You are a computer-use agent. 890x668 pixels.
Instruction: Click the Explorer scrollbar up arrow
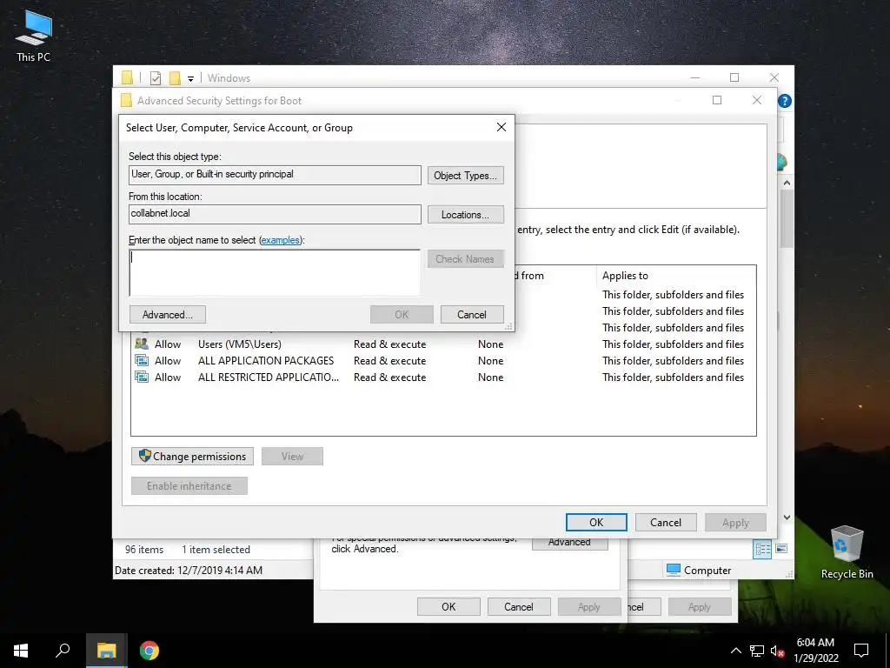787,183
